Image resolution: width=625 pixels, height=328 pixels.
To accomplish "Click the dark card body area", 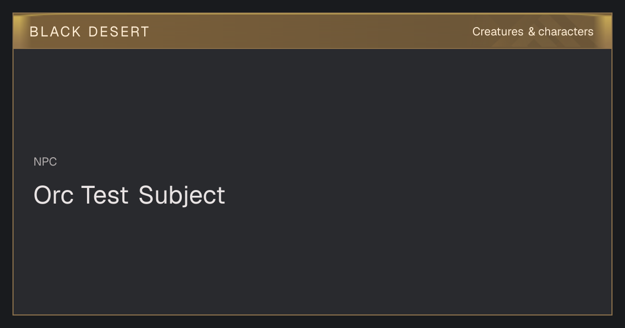I will tap(312, 181).
